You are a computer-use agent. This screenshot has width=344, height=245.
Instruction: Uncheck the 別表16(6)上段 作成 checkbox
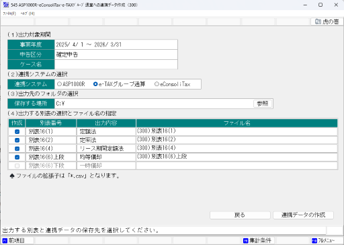click(17, 157)
